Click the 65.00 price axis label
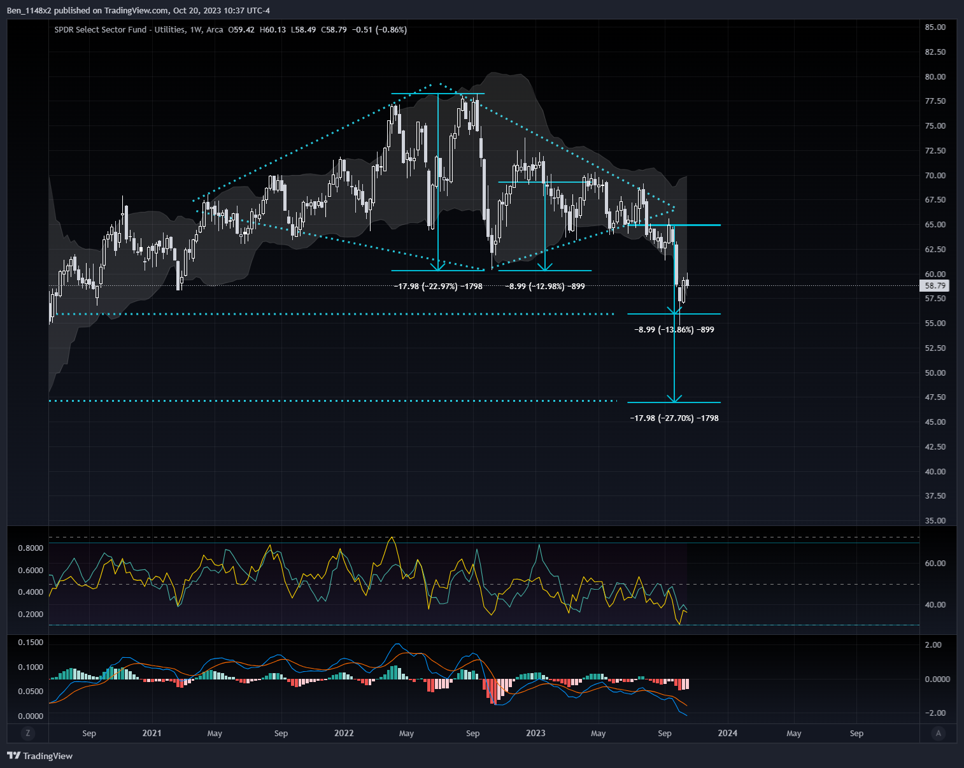964x768 pixels. (935, 225)
